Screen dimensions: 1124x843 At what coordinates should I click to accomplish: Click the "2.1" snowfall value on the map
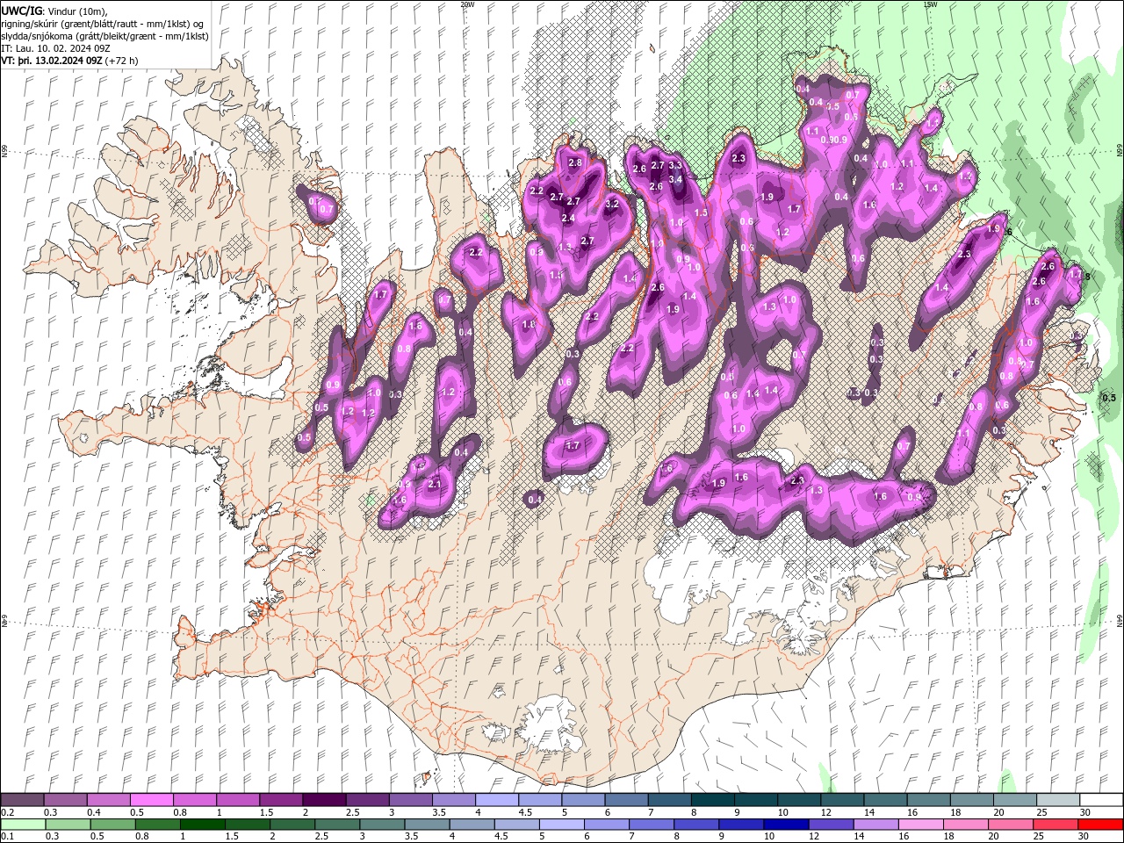pyautogui.click(x=434, y=484)
